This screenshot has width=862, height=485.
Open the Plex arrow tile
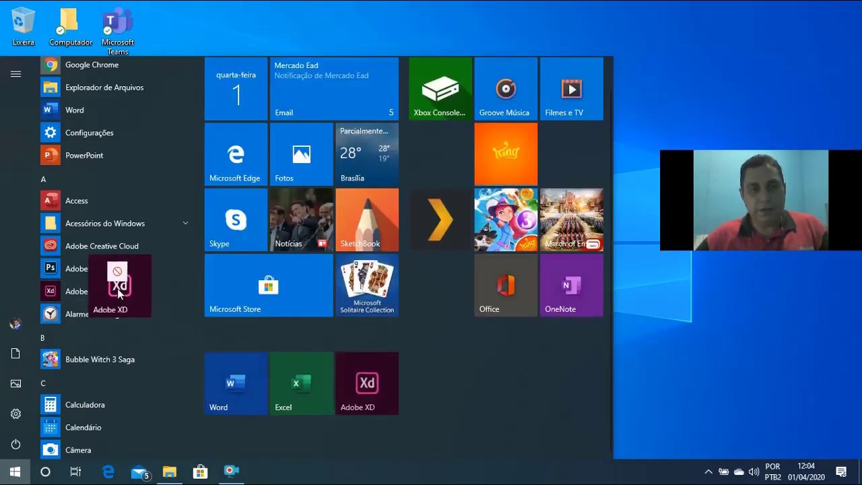tap(440, 220)
